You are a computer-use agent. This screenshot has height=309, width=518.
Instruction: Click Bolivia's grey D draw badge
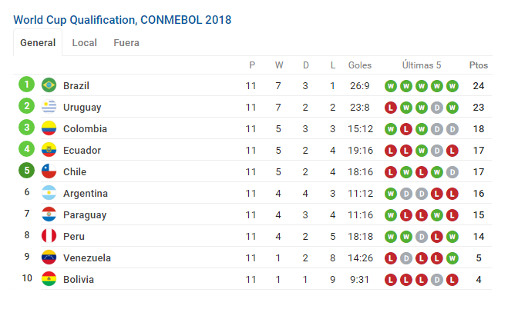click(x=437, y=280)
